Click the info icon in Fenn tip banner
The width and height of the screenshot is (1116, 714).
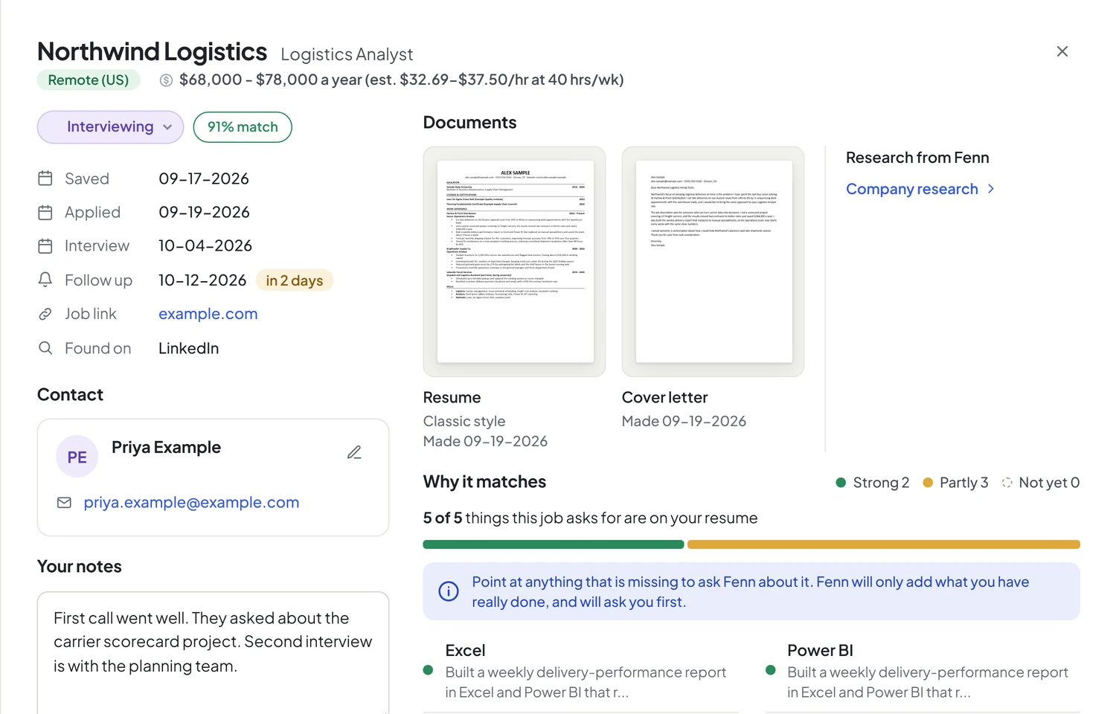[449, 591]
